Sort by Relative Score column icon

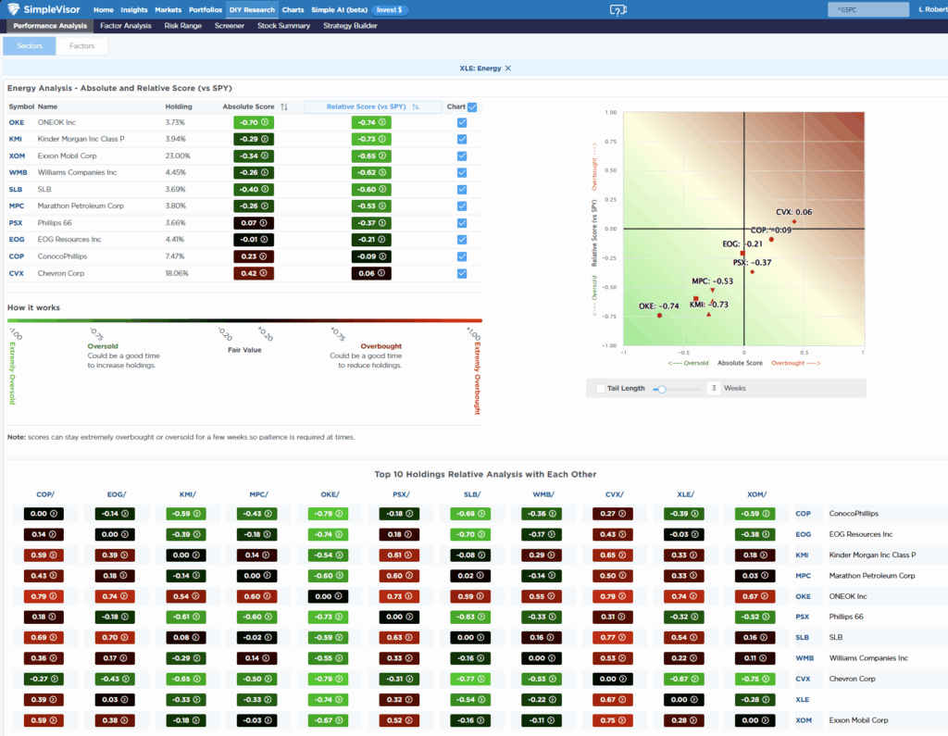point(416,107)
